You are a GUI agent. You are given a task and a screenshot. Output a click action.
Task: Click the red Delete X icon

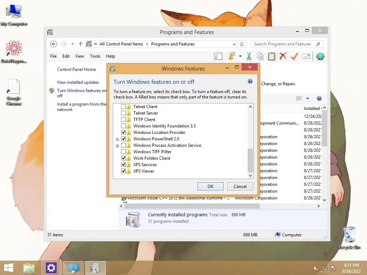[283, 56]
